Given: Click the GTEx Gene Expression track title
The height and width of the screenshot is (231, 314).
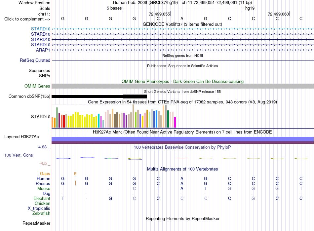Looking at the screenshot, I should pos(182,102).
